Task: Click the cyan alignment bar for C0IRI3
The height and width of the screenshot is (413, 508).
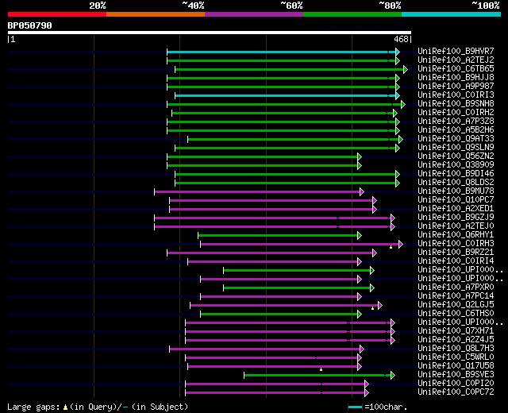Action: click(285, 95)
